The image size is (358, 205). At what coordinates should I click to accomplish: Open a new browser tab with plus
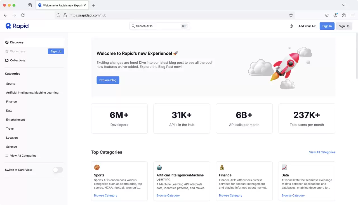point(94,5)
